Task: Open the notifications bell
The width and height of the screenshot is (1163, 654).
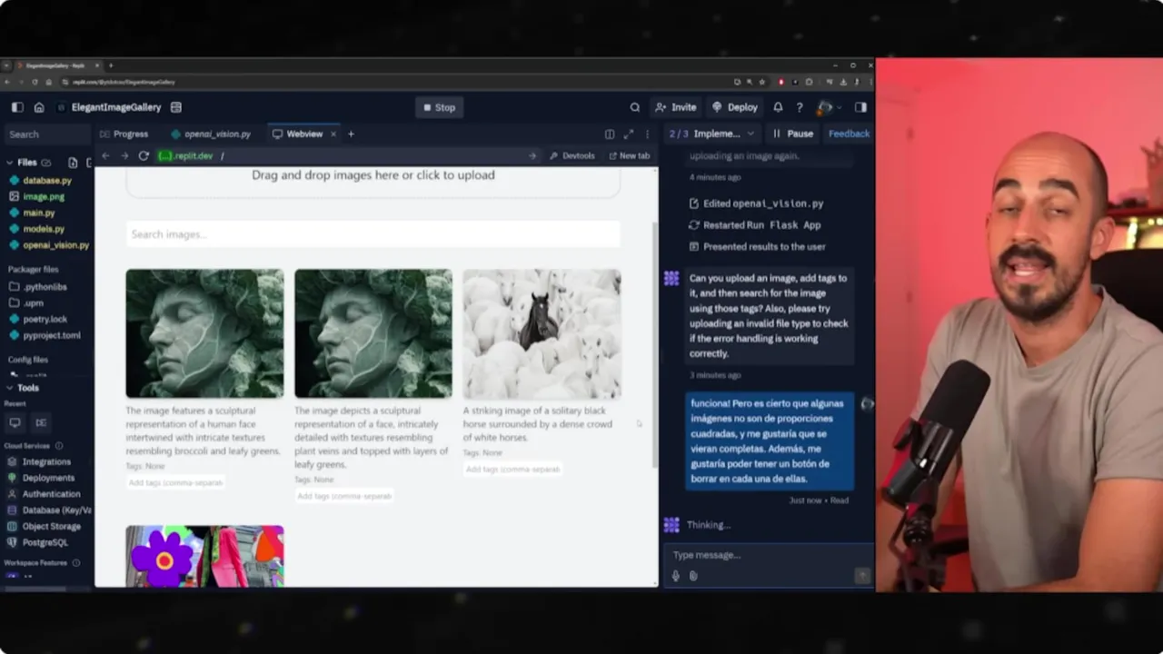Action: [778, 107]
